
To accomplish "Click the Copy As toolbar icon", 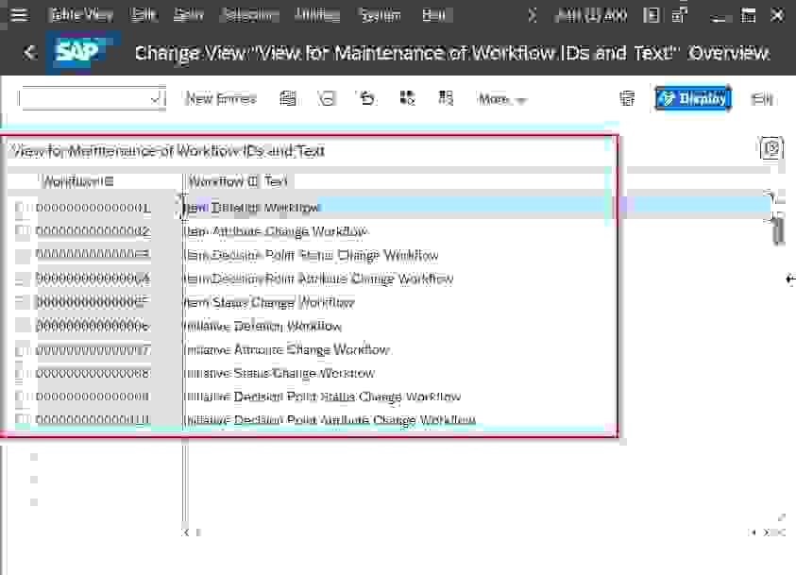I will (288, 98).
